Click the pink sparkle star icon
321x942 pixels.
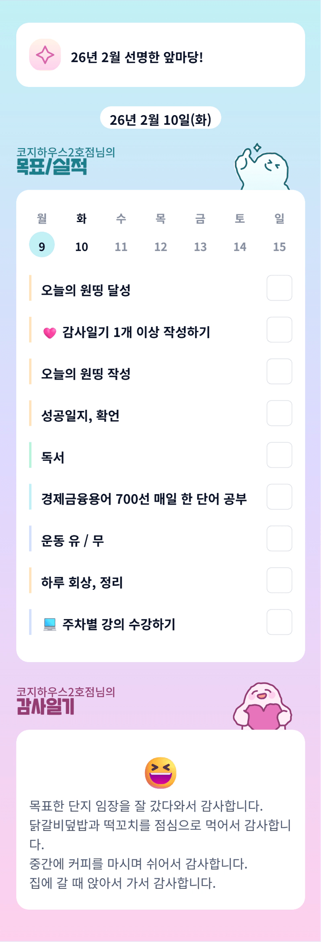pyautogui.click(x=45, y=55)
